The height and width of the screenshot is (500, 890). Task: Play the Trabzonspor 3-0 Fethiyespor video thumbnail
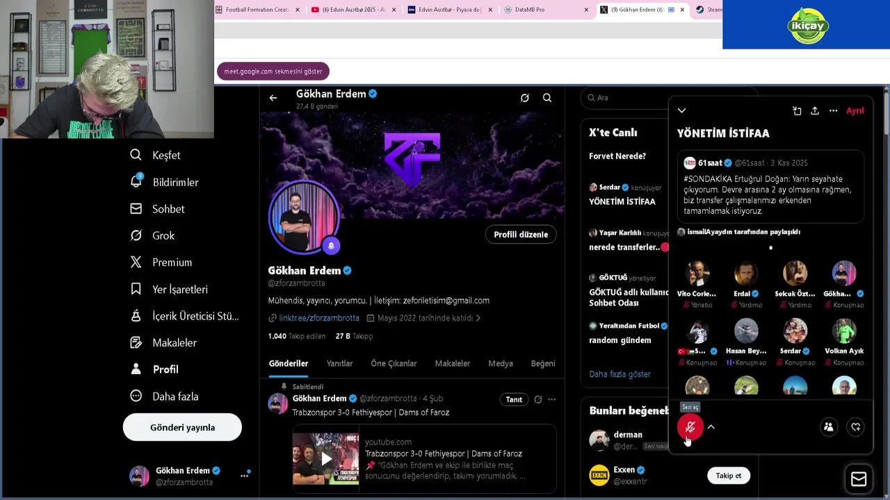(x=326, y=459)
